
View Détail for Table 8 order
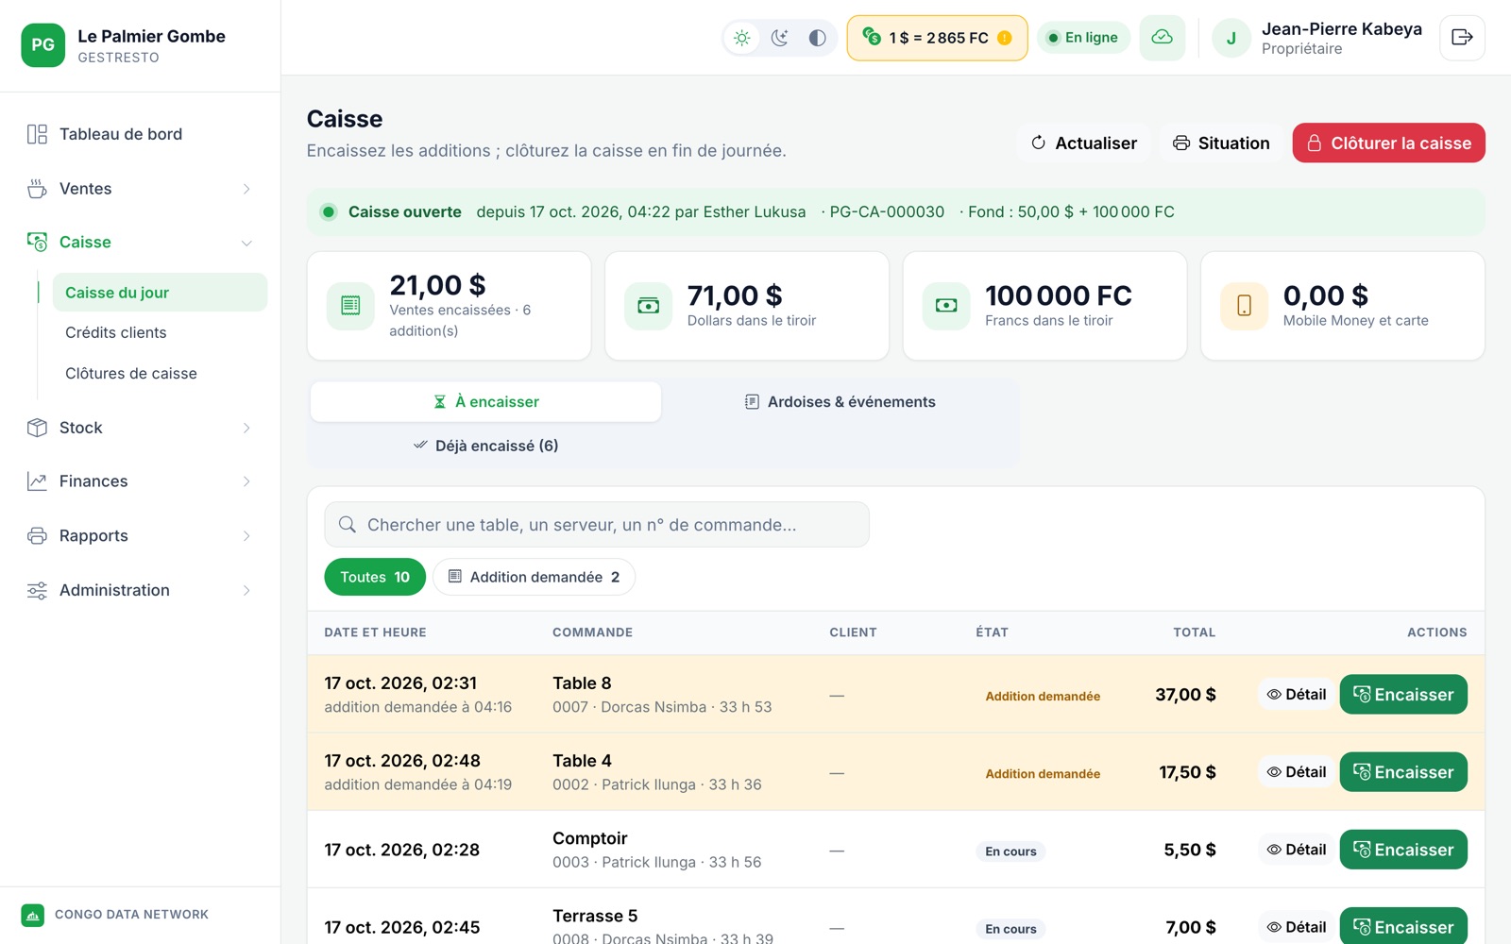1297,695
